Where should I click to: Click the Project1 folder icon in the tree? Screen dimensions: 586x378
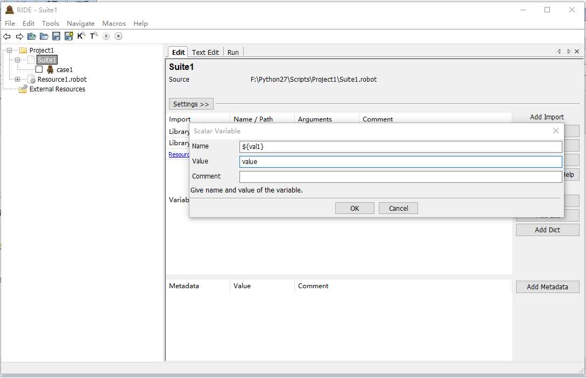click(x=23, y=50)
